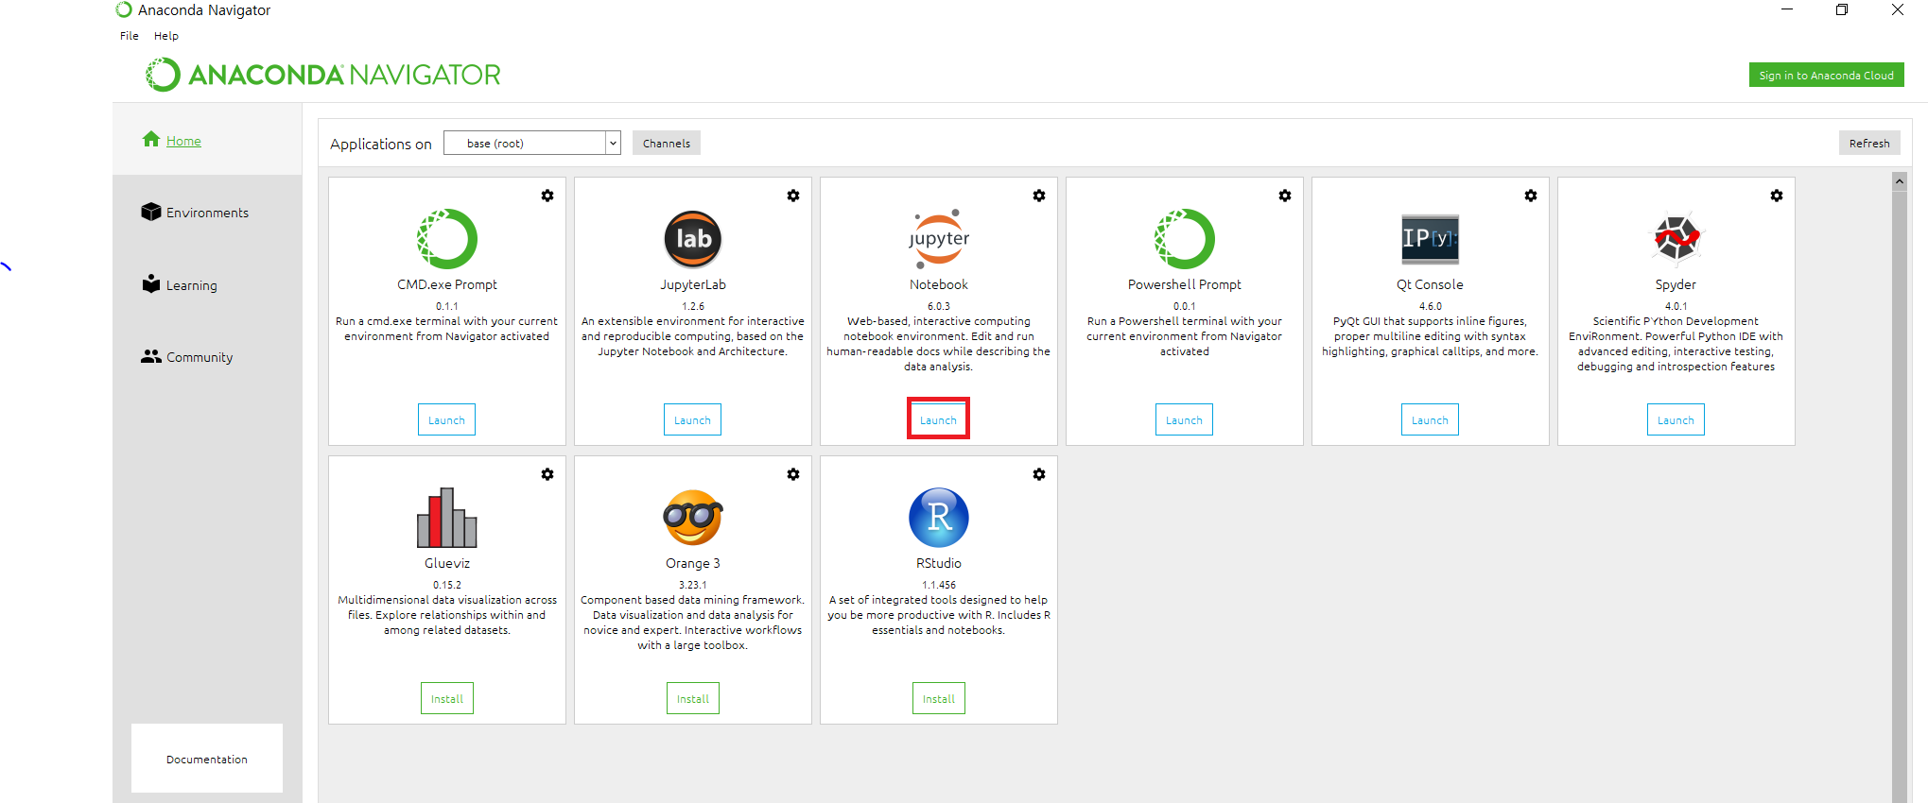Click the Community people icon
Screen dimensions: 1928x803
coord(151,356)
